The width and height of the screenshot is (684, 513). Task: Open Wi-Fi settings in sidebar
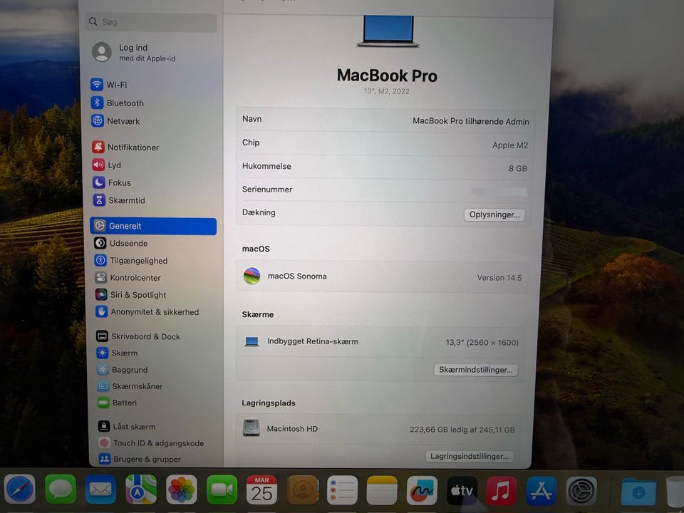[x=109, y=85]
